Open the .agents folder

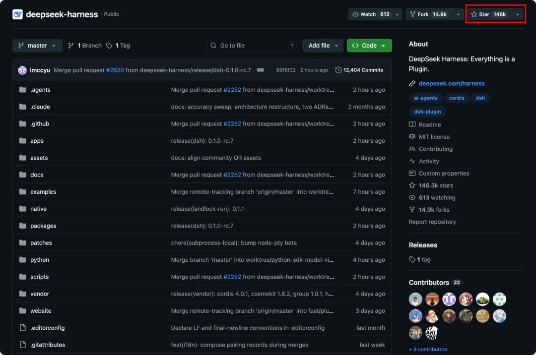click(40, 90)
